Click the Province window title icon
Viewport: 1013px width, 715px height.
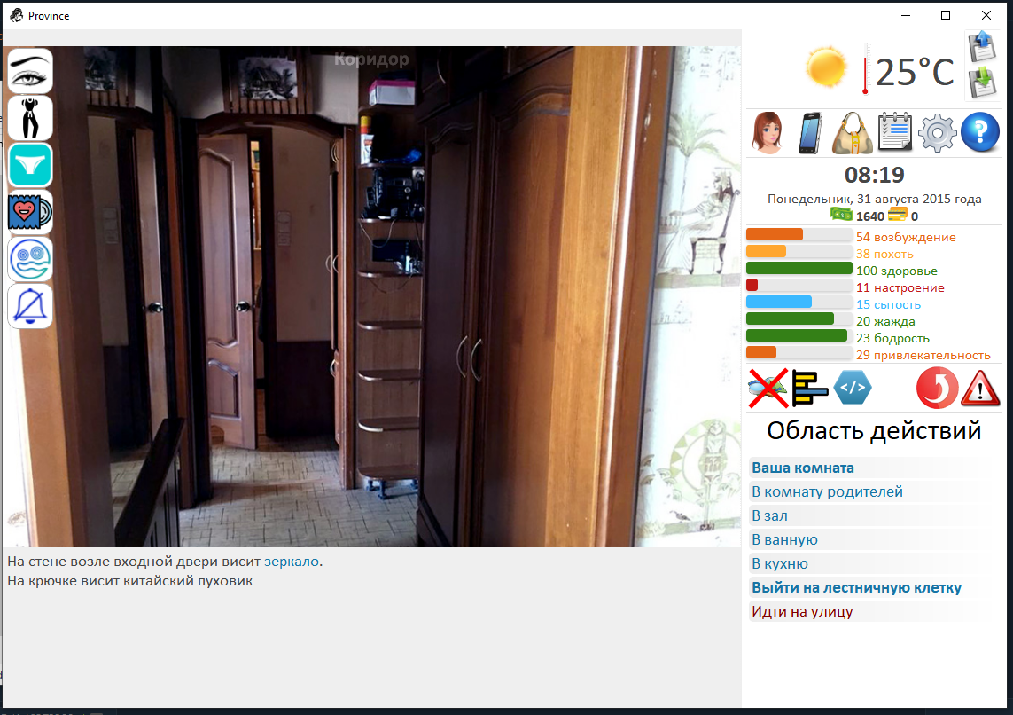coord(16,15)
